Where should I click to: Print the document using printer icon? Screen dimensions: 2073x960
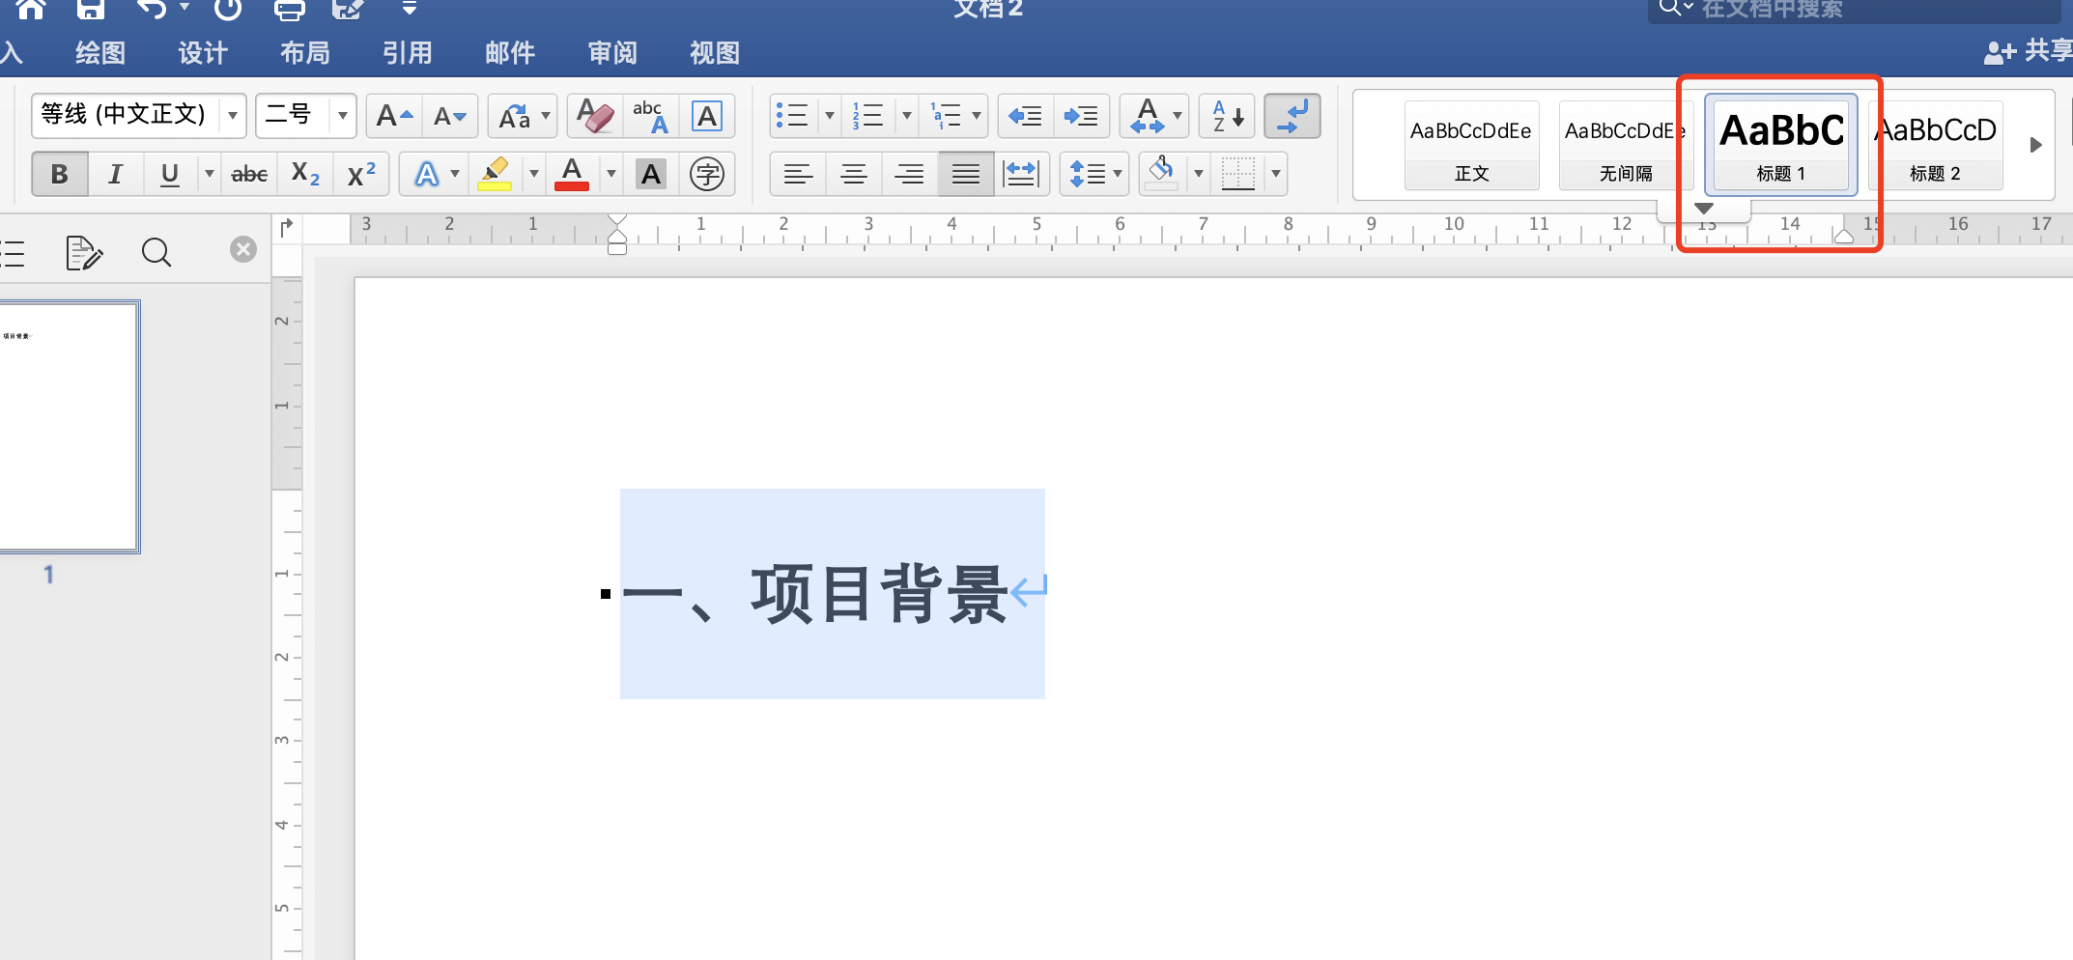pos(289,9)
